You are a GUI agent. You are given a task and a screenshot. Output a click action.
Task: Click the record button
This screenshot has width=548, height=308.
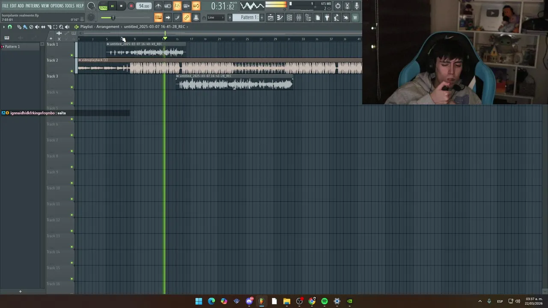131,6
